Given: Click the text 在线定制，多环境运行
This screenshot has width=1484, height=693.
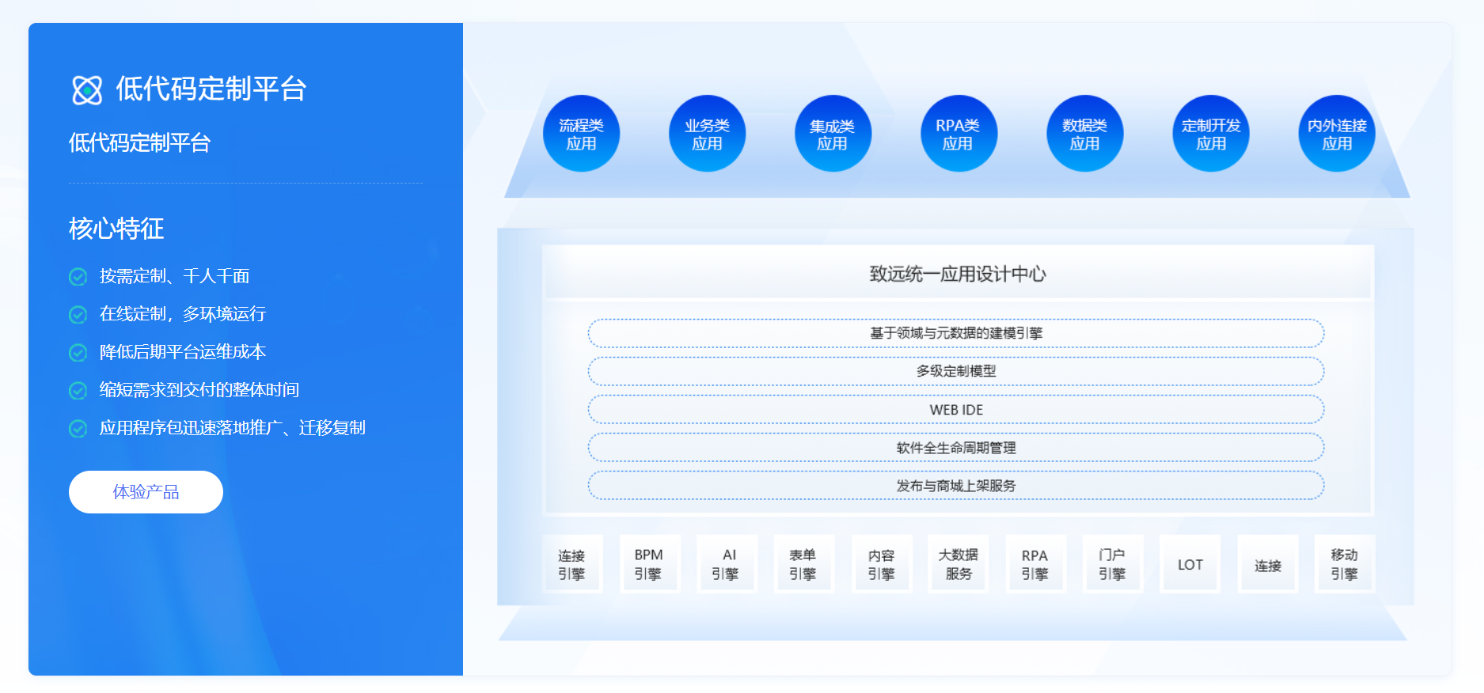Looking at the screenshot, I should coord(183,314).
